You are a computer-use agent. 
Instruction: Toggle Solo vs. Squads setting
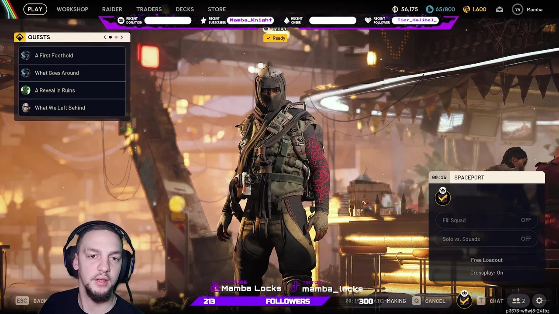click(487, 239)
